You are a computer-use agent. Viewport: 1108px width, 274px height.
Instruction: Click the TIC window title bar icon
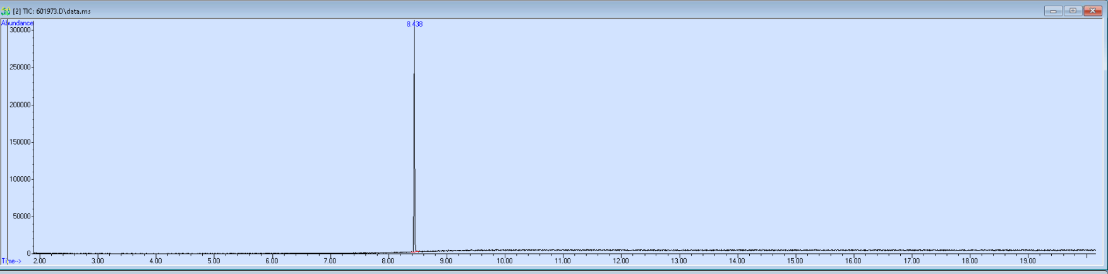click(x=6, y=11)
